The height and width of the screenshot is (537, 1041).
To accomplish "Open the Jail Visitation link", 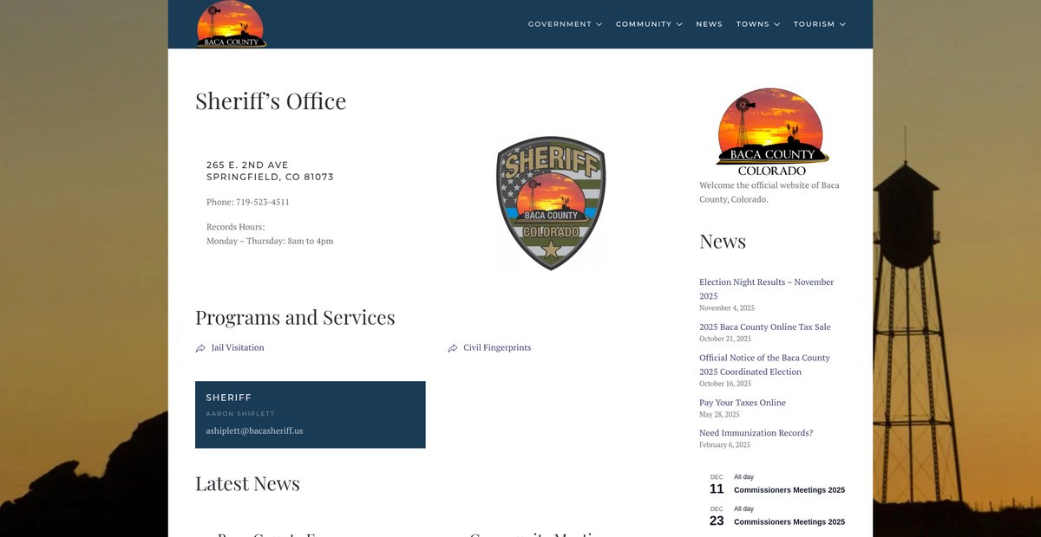I will (238, 347).
